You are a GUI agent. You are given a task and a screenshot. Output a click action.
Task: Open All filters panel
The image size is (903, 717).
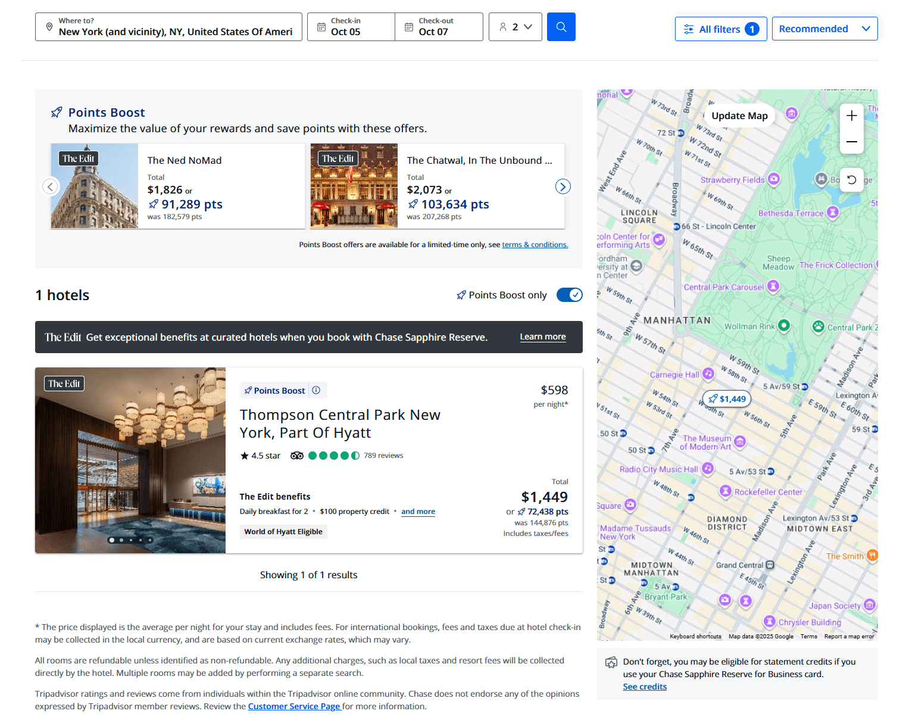720,29
